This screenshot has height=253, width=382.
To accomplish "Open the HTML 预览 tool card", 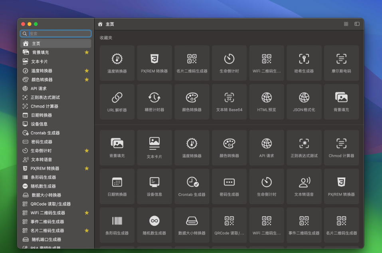I will [x=266, y=102].
